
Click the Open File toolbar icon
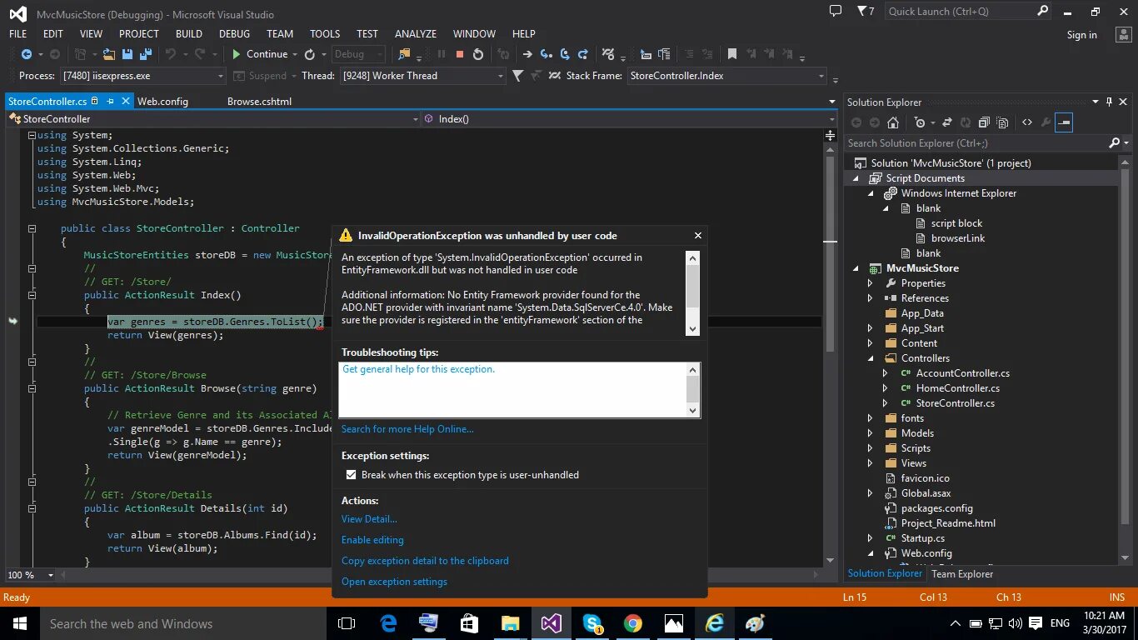tap(108, 54)
